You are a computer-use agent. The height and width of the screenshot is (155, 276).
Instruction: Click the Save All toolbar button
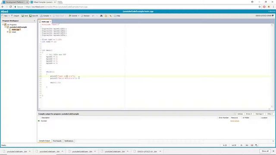pos(34,16)
